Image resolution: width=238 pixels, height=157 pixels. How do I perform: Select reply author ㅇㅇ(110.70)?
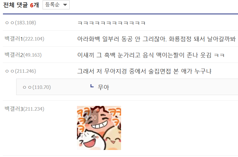(37, 87)
